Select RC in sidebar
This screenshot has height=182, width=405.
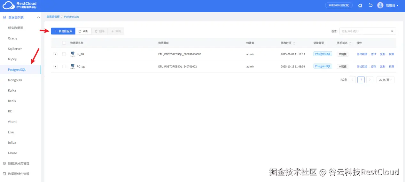point(10,111)
